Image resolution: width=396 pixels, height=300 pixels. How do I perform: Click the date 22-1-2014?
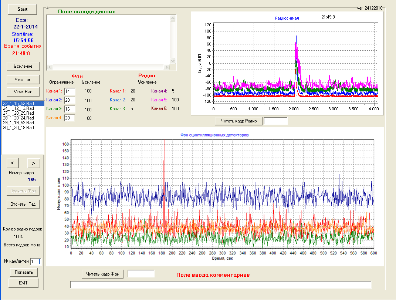[x=26, y=27]
